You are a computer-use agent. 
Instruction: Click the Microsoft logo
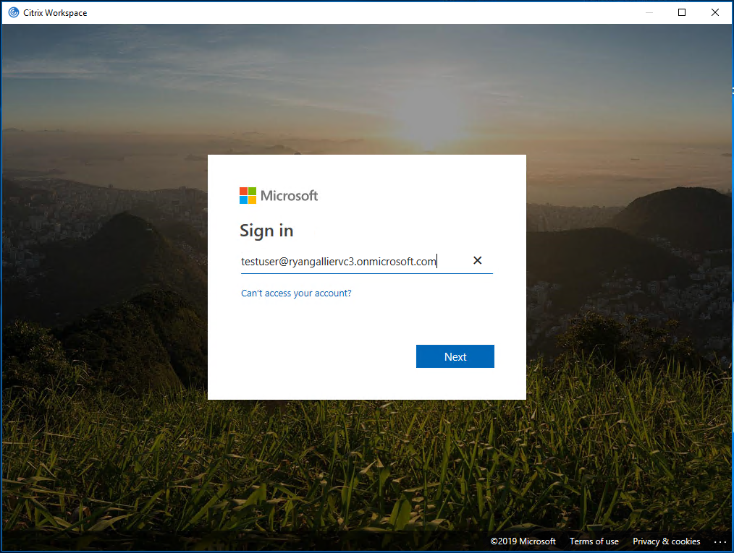pos(279,195)
